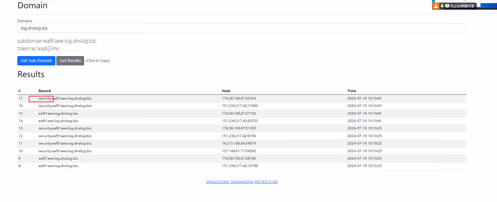Image resolution: width=497 pixels, height=202 pixels.
Task: Click host 151.236.217.42:17960 in row 16
Action: pos(240,106)
